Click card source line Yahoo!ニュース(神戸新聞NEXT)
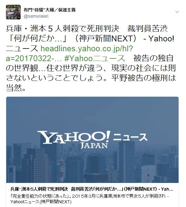 coord(41,202)
